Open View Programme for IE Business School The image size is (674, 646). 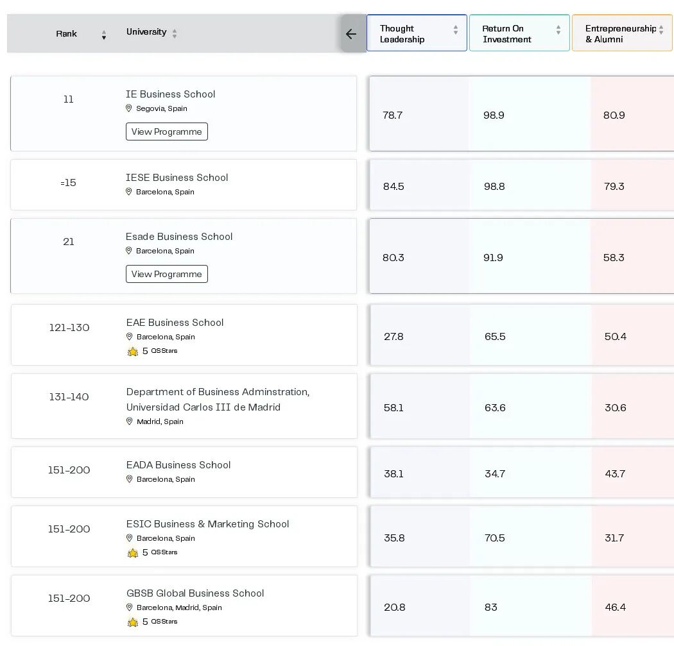pyautogui.click(x=167, y=132)
